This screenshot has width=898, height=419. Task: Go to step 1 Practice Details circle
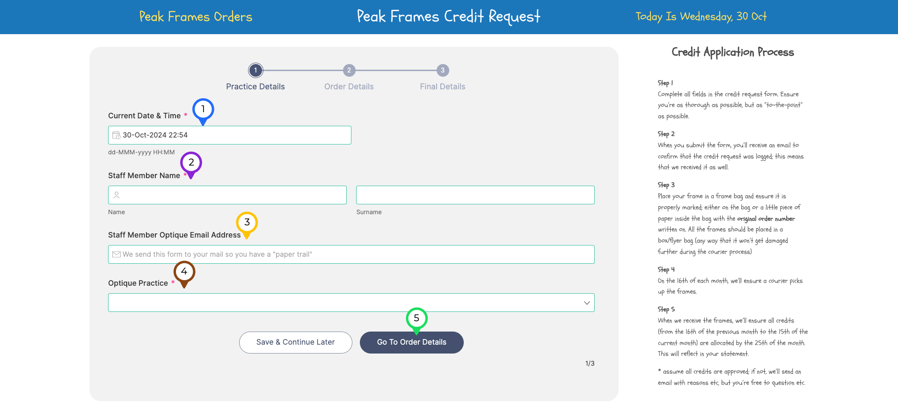click(x=256, y=71)
